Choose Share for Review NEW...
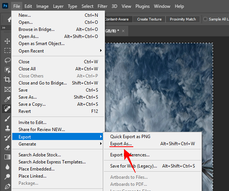Viewport: 229px width, 191px height. click(x=58, y=130)
